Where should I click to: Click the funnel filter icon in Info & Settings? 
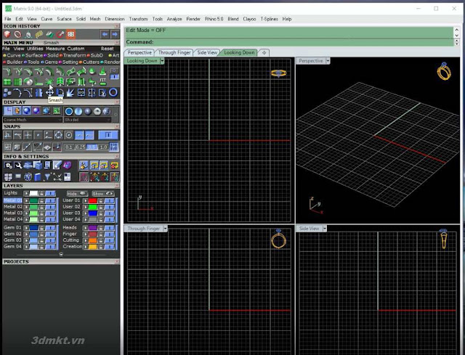tap(47, 177)
